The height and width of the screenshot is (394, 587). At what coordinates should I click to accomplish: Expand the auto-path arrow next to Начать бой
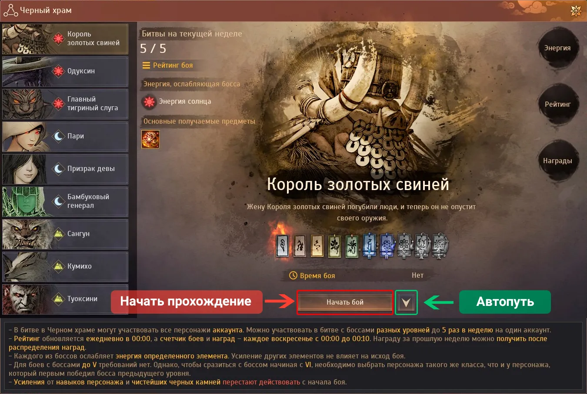coord(406,302)
